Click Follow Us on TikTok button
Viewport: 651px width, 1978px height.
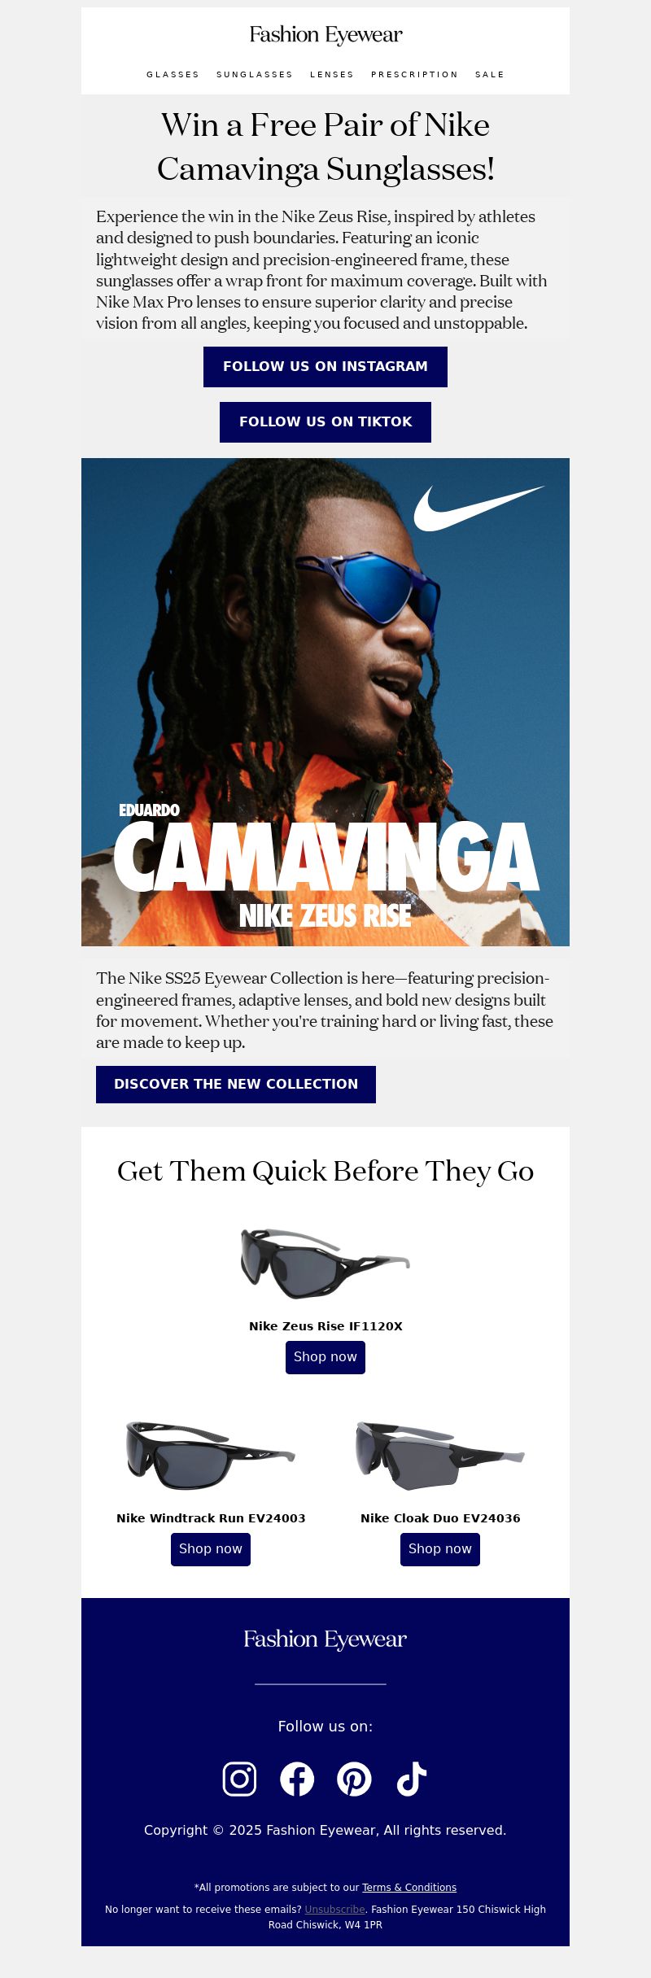(x=325, y=422)
